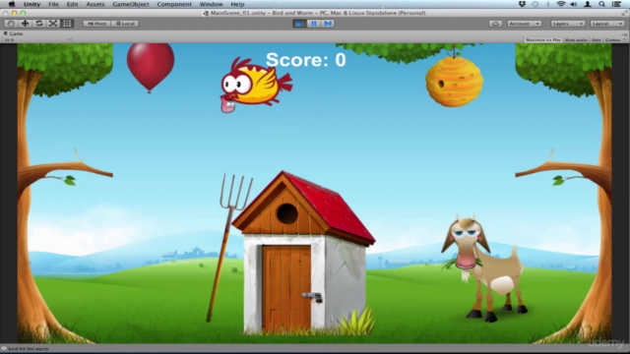
Task: Click the birdhouse door
Action: pos(286,287)
